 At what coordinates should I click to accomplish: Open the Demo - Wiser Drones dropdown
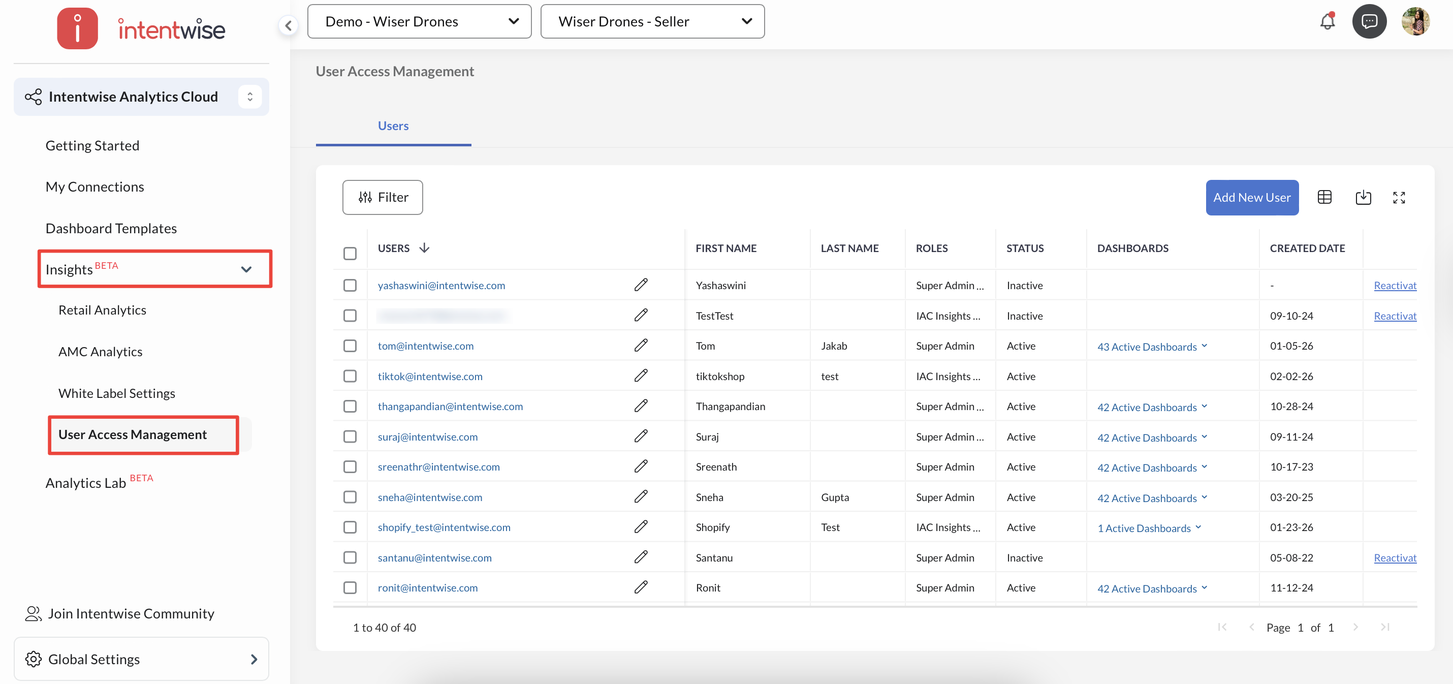[419, 21]
